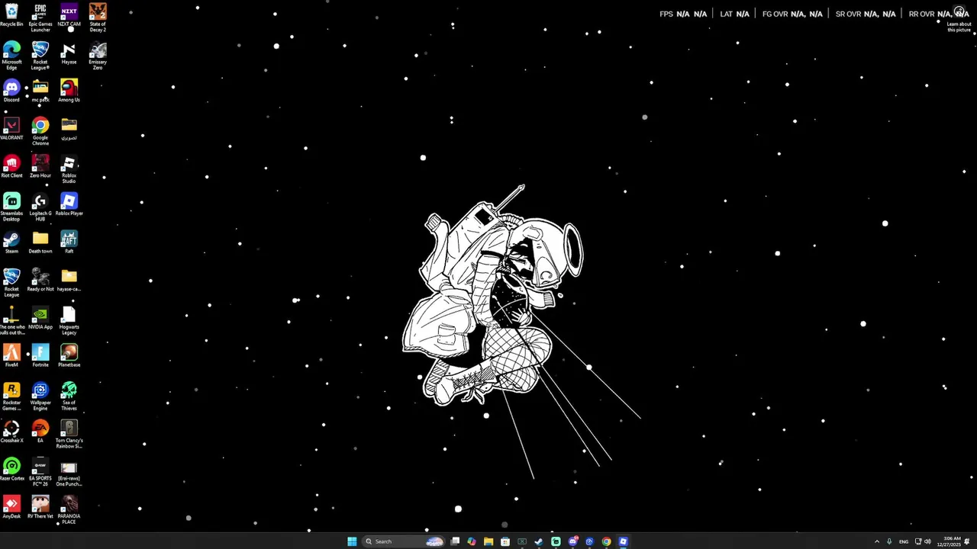Image resolution: width=977 pixels, height=549 pixels.
Task: Select the Fortnite desktop icon
Action: click(x=40, y=355)
